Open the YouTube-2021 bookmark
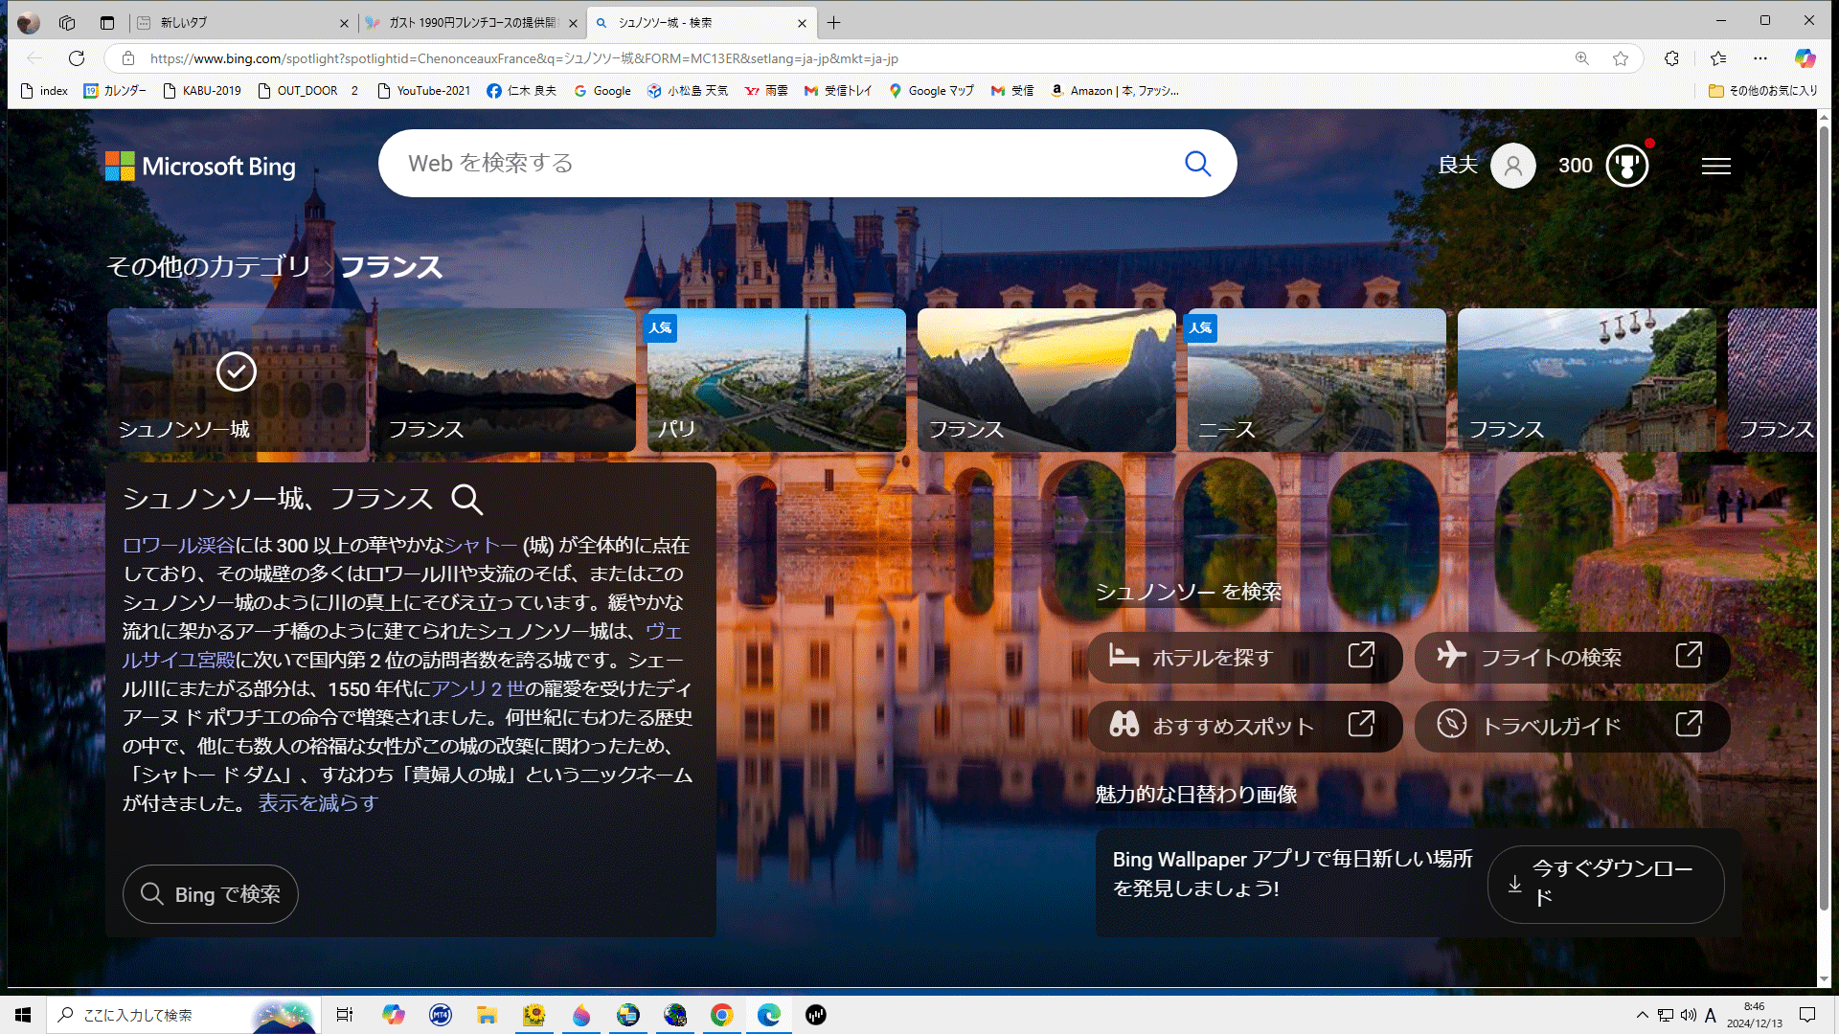The image size is (1839, 1034). (424, 91)
